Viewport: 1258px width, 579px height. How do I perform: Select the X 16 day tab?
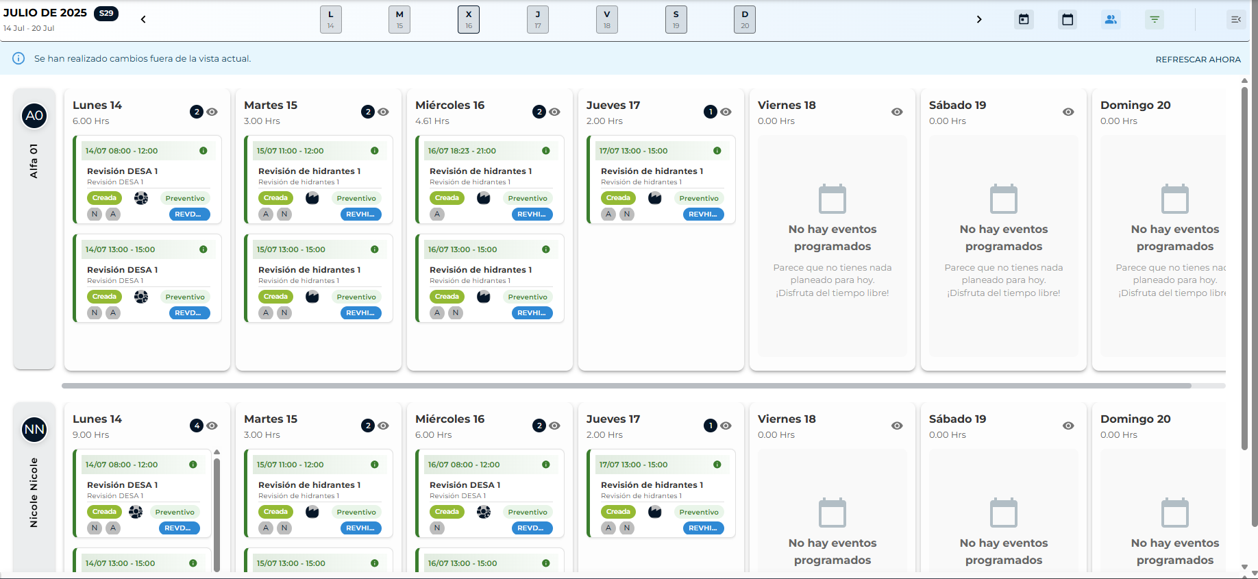tap(469, 19)
